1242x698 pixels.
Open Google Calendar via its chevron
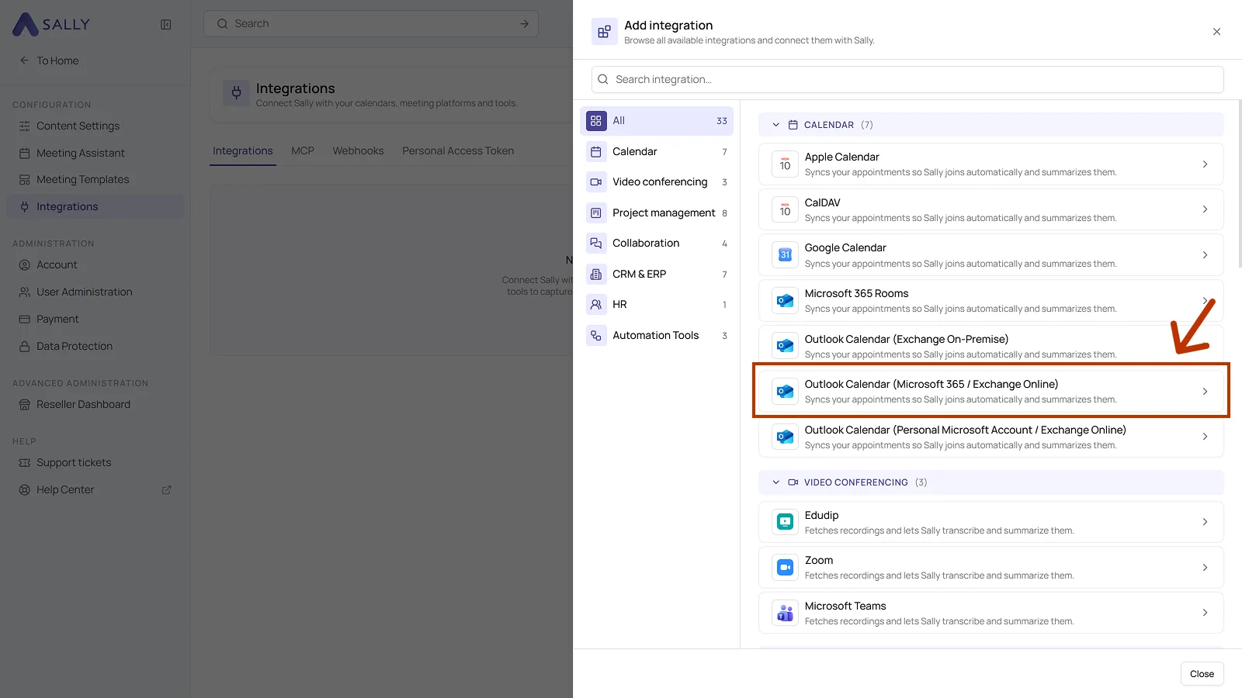1205,255
